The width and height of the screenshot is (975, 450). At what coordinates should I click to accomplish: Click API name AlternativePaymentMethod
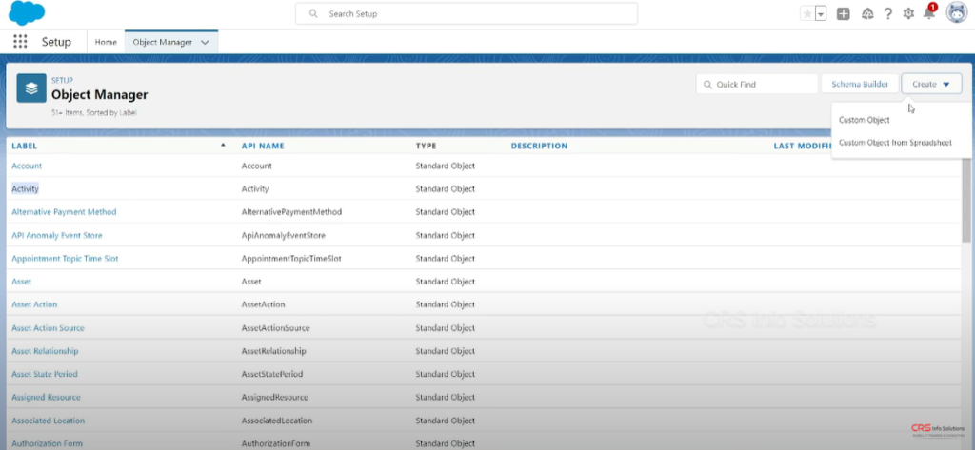(x=291, y=212)
